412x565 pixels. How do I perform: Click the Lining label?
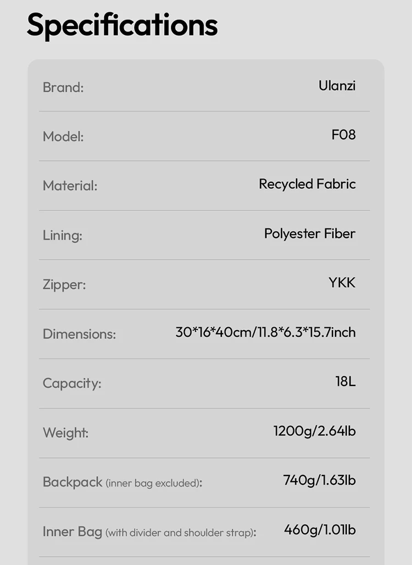(63, 236)
